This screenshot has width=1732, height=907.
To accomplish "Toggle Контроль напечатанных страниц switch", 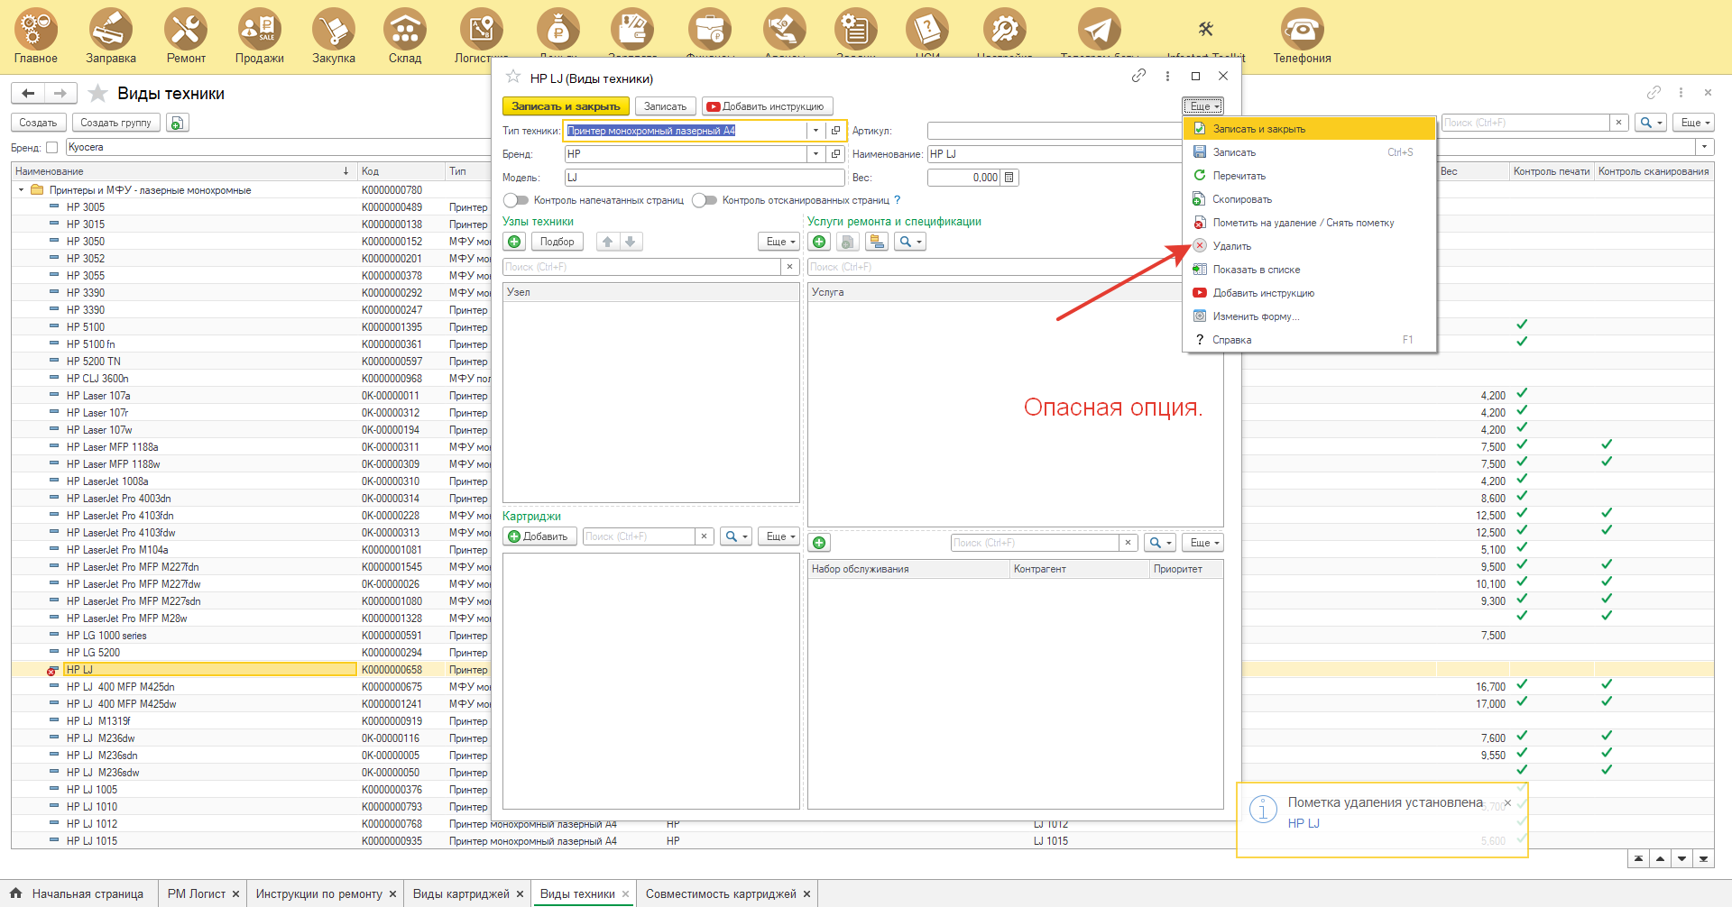I will (516, 200).
